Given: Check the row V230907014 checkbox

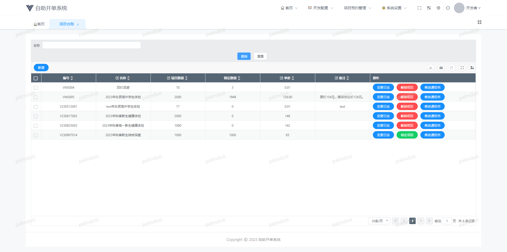Looking at the screenshot, I should coord(36,135).
